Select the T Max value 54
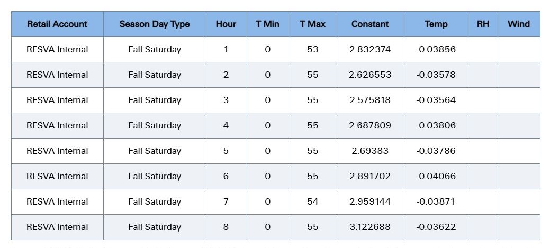 click(312, 202)
